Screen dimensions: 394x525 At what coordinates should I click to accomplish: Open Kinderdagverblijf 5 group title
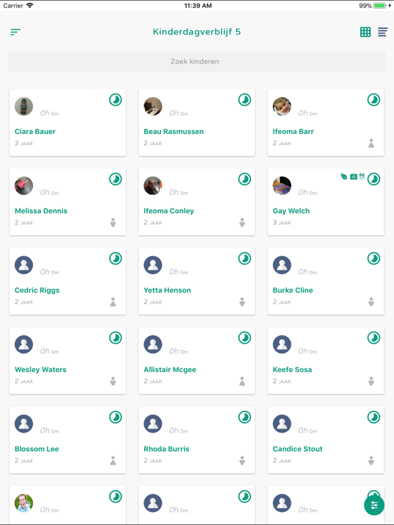(x=197, y=32)
